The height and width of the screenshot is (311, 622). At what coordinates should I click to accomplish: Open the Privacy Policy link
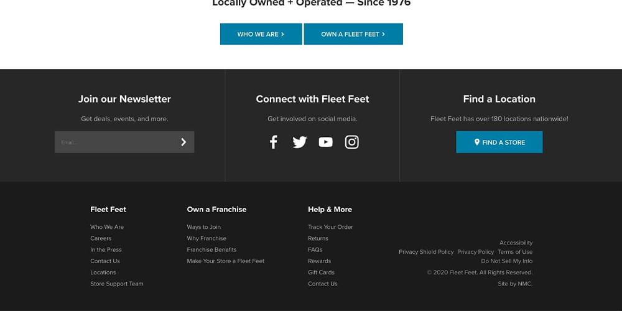click(476, 252)
